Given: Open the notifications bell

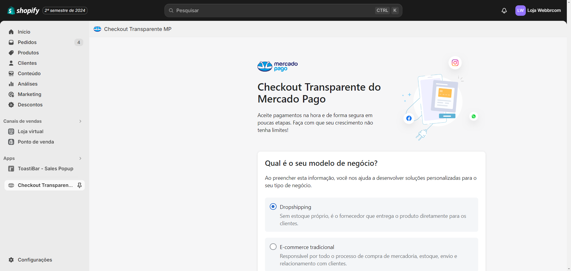Looking at the screenshot, I should (x=504, y=11).
